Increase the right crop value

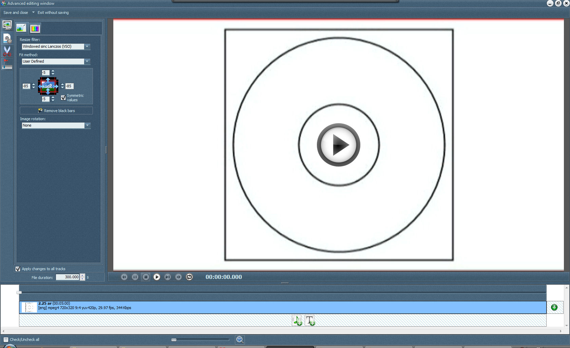click(x=62, y=85)
